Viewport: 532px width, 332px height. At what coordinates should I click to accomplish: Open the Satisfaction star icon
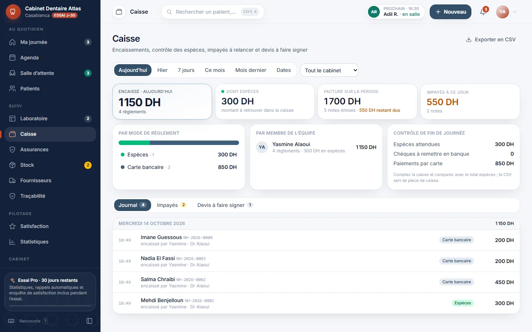(x=13, y=226)
